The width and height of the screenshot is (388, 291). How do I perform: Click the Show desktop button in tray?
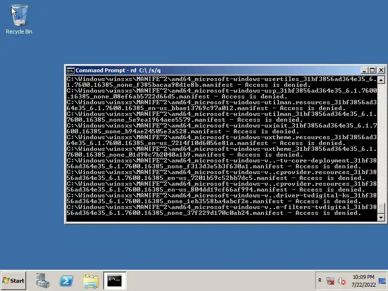[x=383, y=281]
